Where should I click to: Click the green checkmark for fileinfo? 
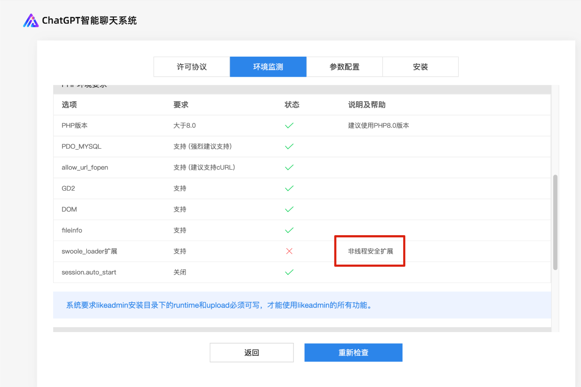(x=289, y=230)
